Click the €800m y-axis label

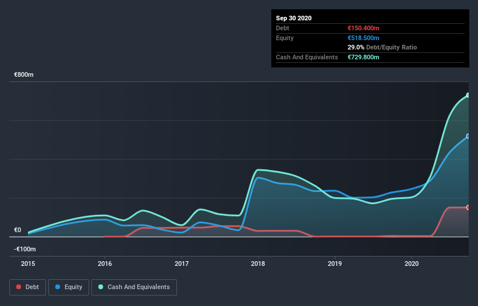point(24,74)
